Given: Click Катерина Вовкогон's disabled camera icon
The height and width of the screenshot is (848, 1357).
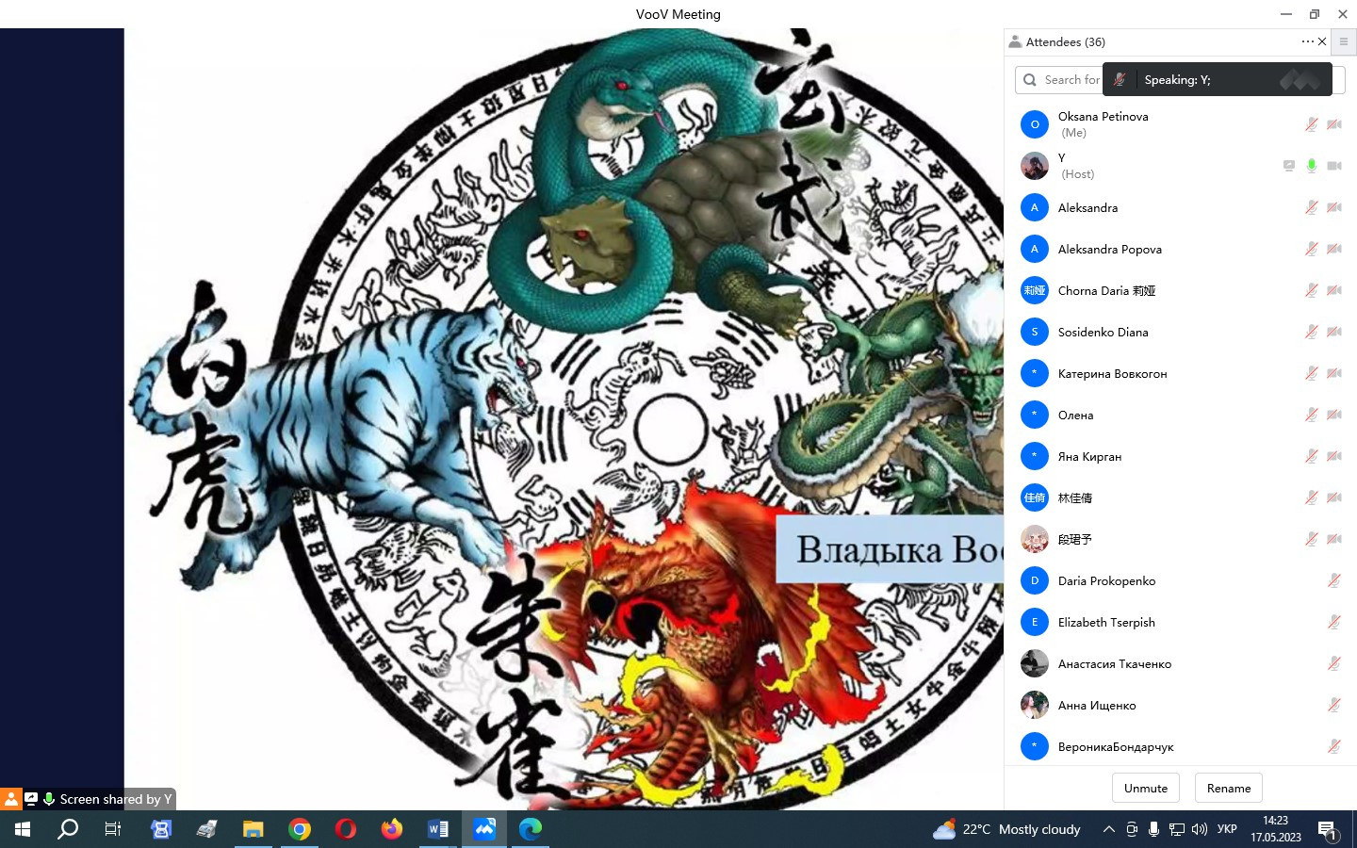Looking at the screenshot, I should 1334,373.
